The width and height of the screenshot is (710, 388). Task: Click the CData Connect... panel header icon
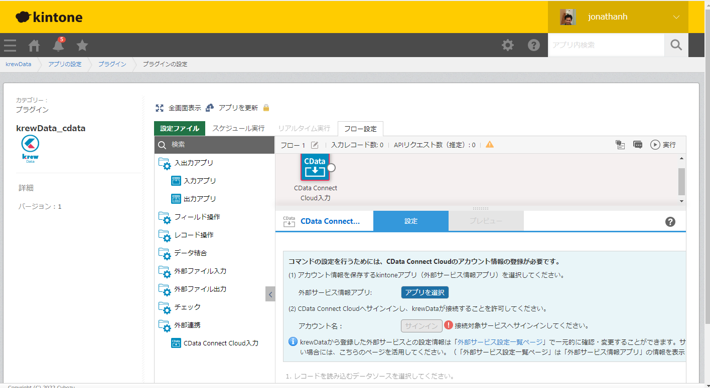pyautogui.click(x=289, y=221)
